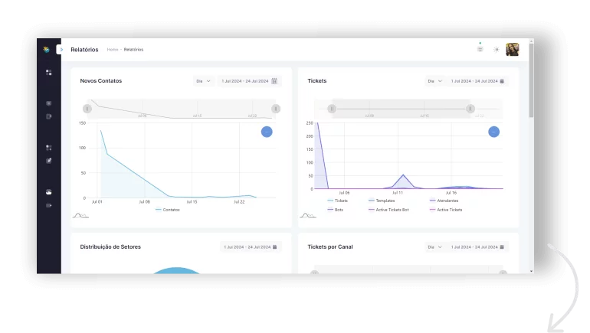Viewport: 590px width, 333px height.
Task: Toggle the light/dark theme sun icon
Action: 497,50
